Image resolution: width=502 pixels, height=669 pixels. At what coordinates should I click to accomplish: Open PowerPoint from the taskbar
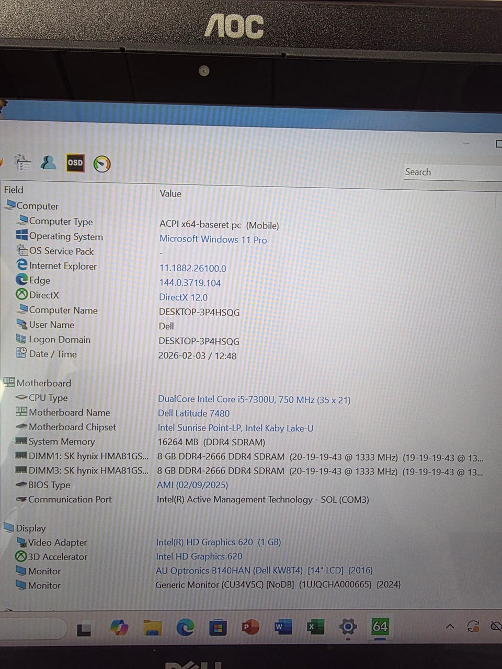click(250, 627)
